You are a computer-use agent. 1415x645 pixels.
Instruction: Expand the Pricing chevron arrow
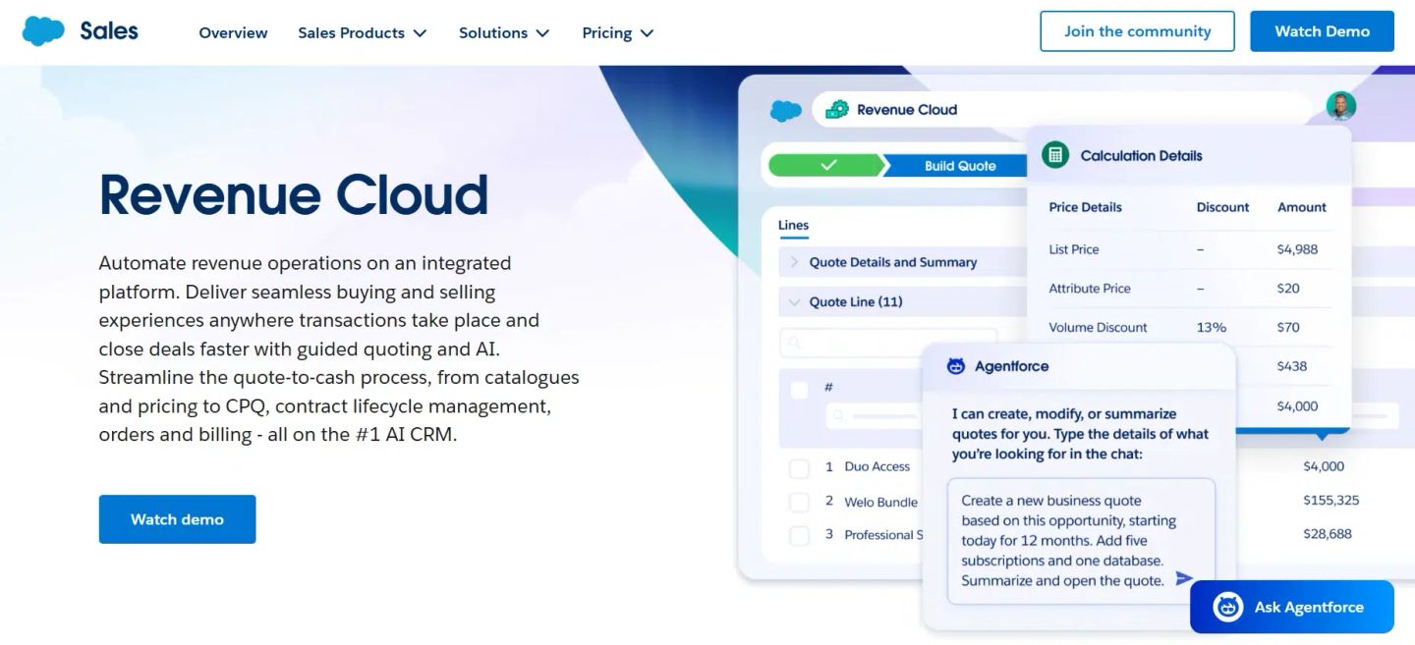[647, 33]
